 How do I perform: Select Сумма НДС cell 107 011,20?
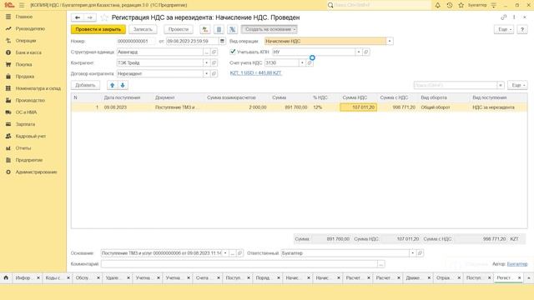click(x=358, y=107)
